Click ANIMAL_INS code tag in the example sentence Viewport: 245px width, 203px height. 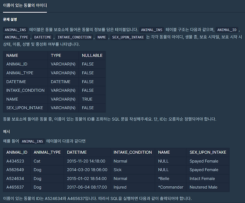32,141
